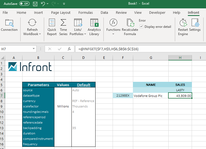
Task: Open the Name Box dropdown arrow
Action: [34, 49]
